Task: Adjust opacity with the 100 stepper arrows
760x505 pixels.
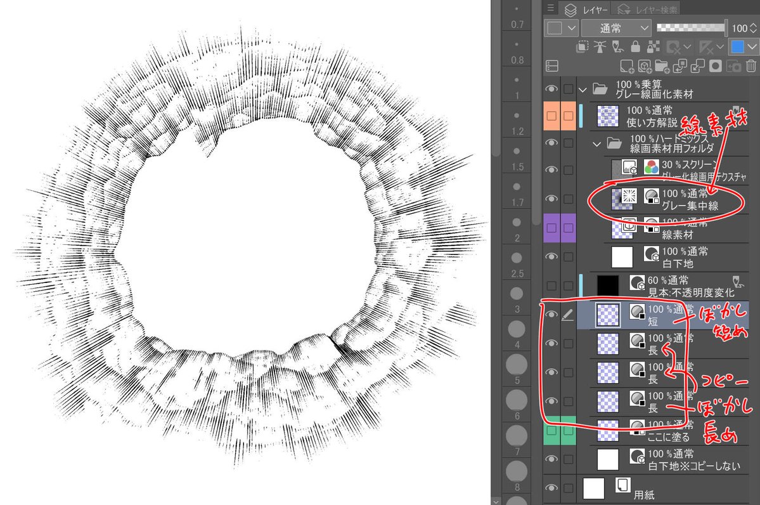Action: (753, 28)
